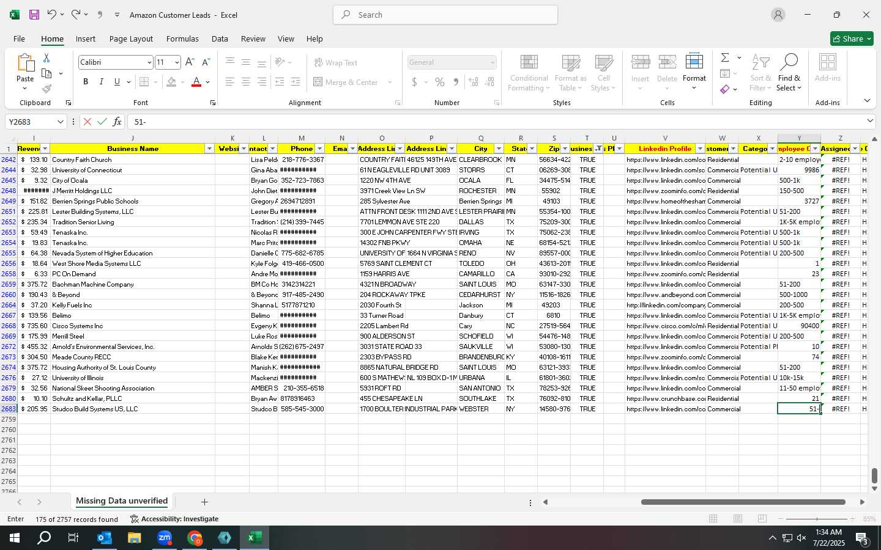Select the Missing Data unverified sheet tab

(x=122, y=501)
